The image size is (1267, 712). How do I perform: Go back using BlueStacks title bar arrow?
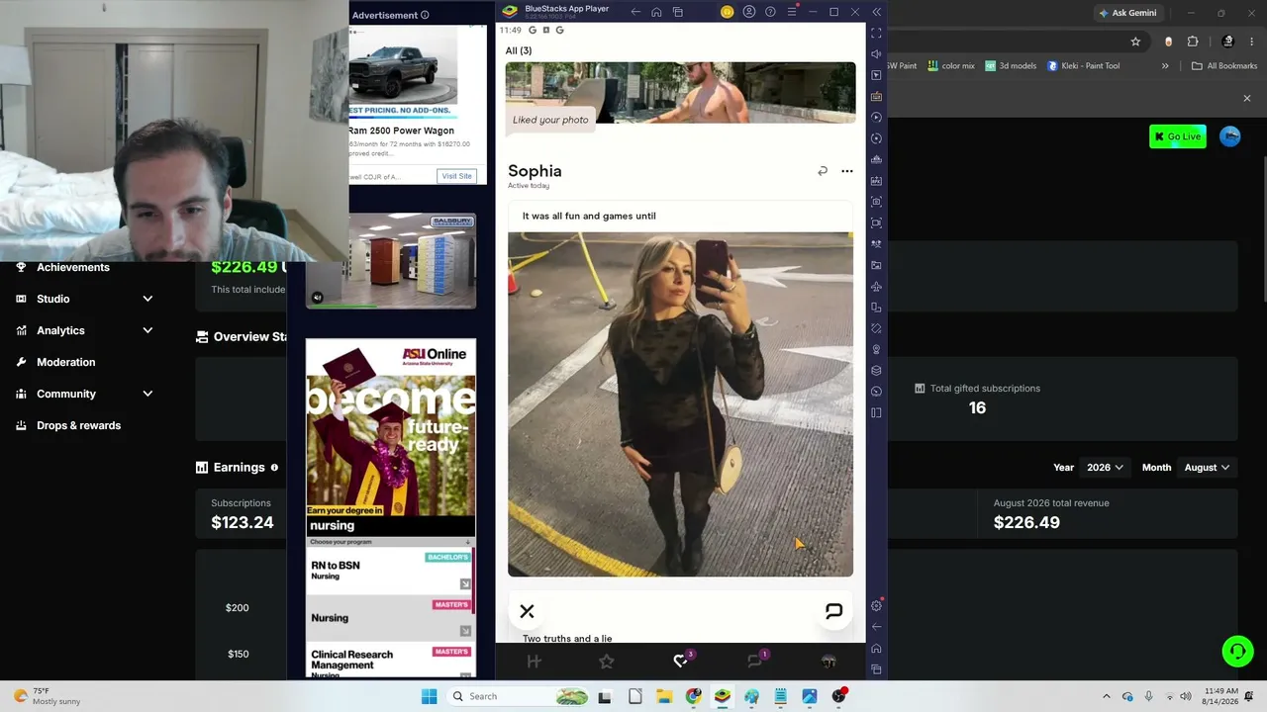pos(635,12)
